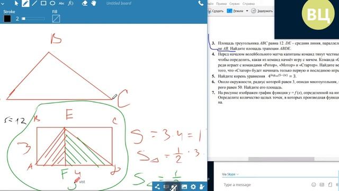Viewport: 339px width, 191px height.
Task: Open the Справка menu
Action: (248, 4)
